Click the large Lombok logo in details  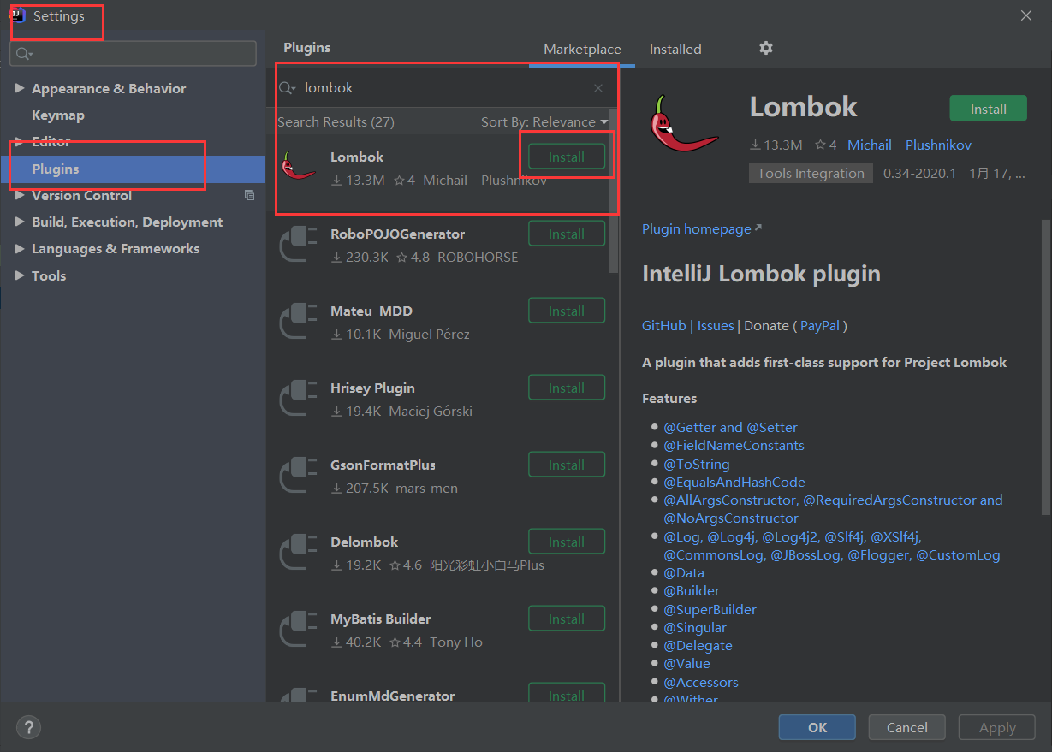click(685, 122)
